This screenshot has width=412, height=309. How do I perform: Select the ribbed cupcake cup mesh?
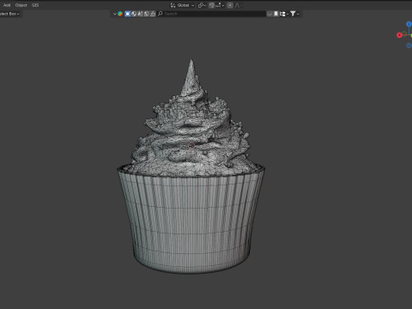coord(191,223)
